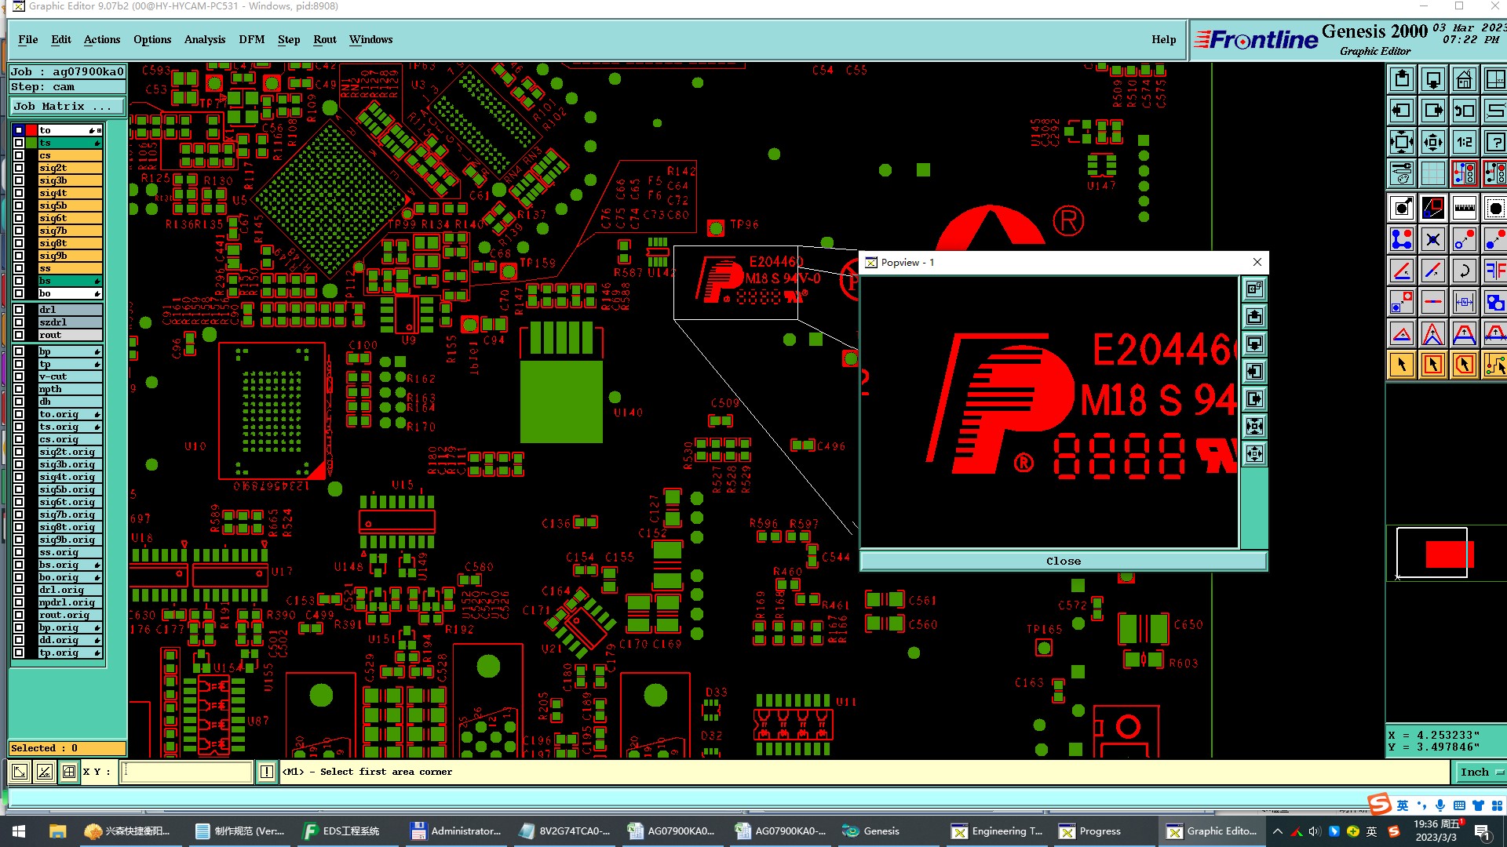Click the red color swatch of the to layer
1507x847 pixels.
[31, 130]
